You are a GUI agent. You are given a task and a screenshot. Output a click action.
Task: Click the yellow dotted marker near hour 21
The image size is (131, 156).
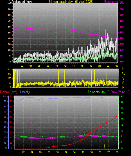(x=105, y=146)
